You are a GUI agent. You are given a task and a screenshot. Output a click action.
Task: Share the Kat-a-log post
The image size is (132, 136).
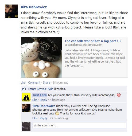(x=46, y=83)
